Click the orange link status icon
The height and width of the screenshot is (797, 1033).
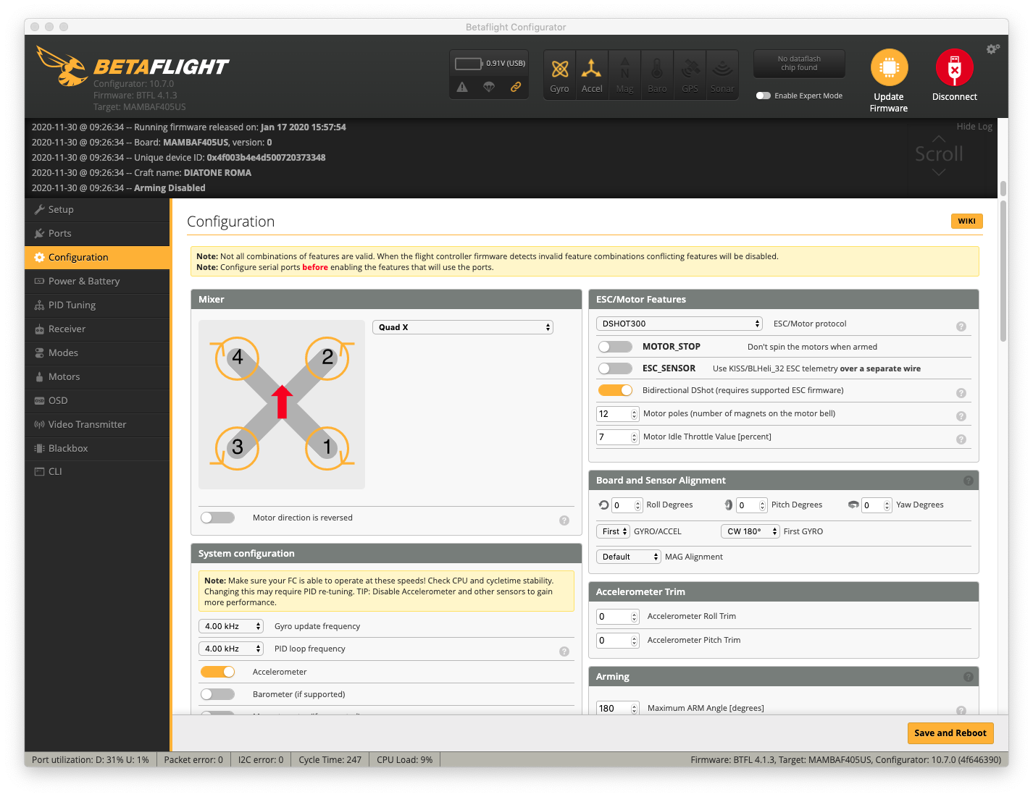coord(516,87)
